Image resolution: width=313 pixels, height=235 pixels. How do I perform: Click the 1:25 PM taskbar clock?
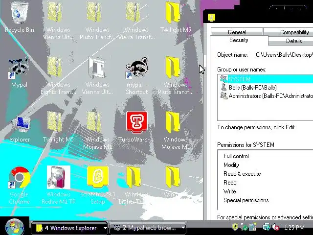294,227
